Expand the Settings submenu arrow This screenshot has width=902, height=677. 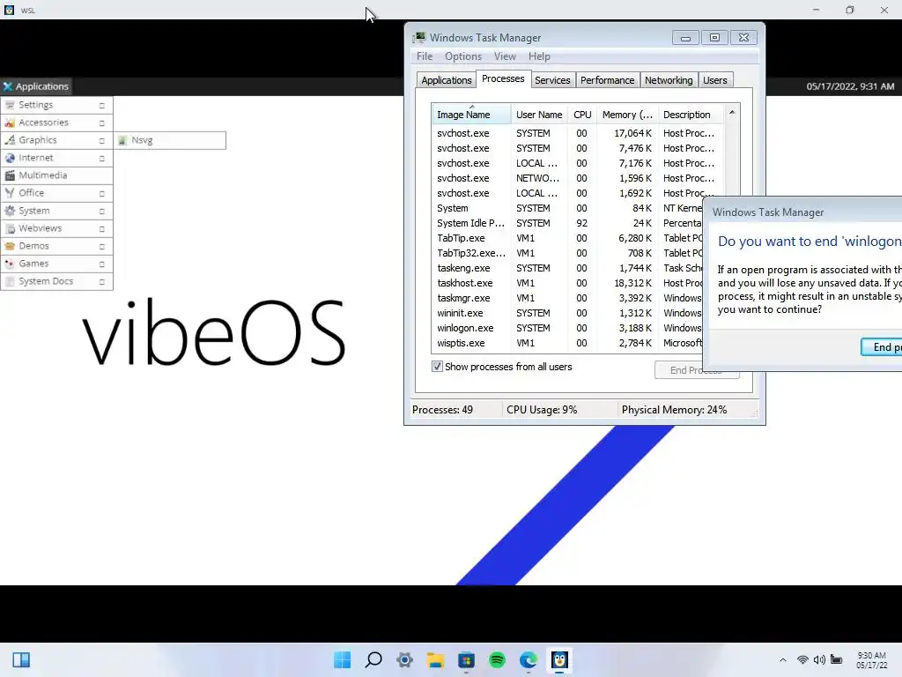coord(102,106)
